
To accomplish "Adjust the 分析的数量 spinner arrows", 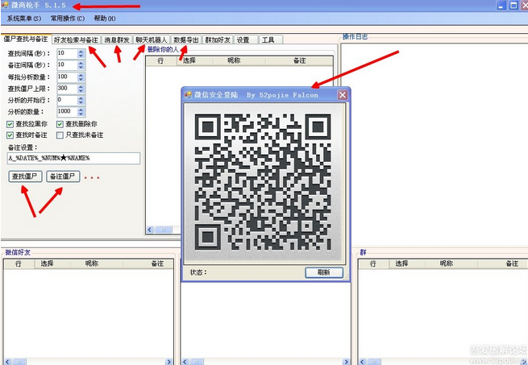I will 81,112.
